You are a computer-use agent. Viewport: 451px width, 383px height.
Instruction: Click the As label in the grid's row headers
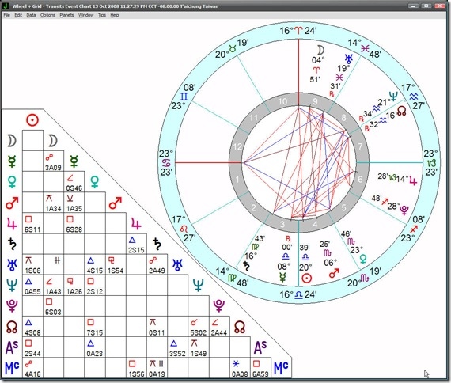pyautogui.click(x=12, y=347)
